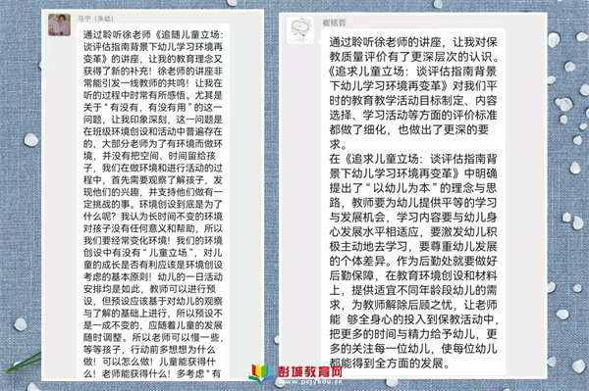Click the line 什么呢？我认为长时间不变的环境

tap(153, 217)
